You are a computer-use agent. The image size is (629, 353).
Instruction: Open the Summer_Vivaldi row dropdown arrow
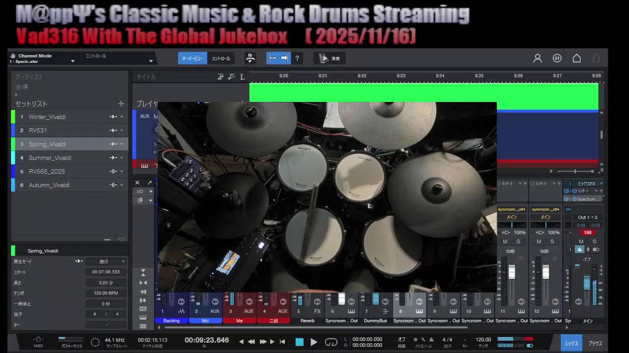point(121,158)
